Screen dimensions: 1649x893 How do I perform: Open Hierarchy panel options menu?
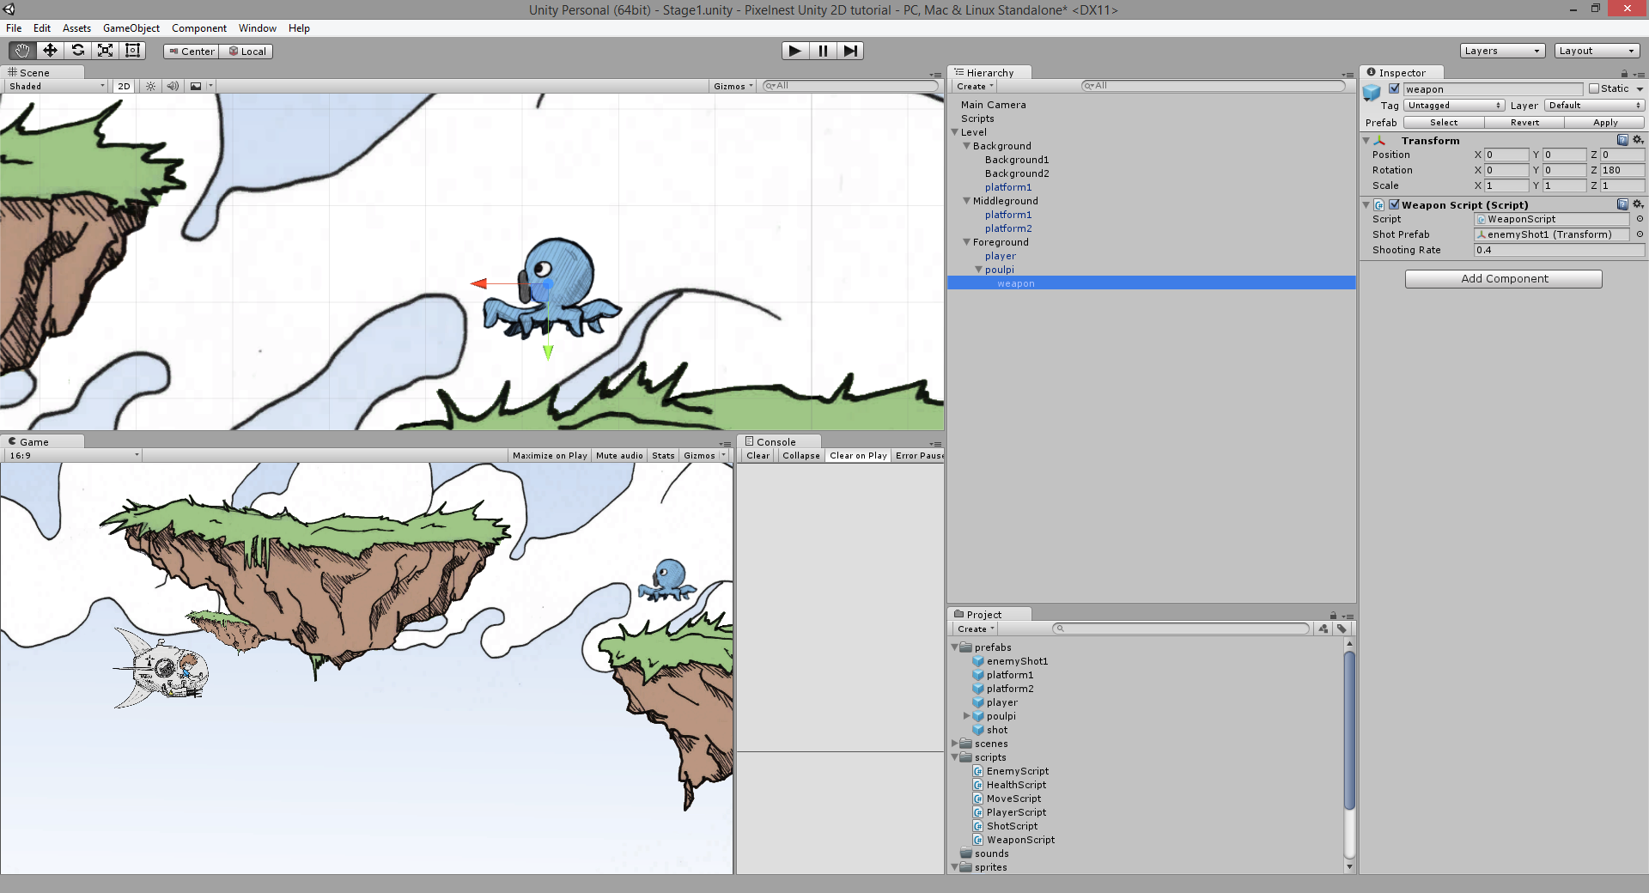coord(1348,75)
